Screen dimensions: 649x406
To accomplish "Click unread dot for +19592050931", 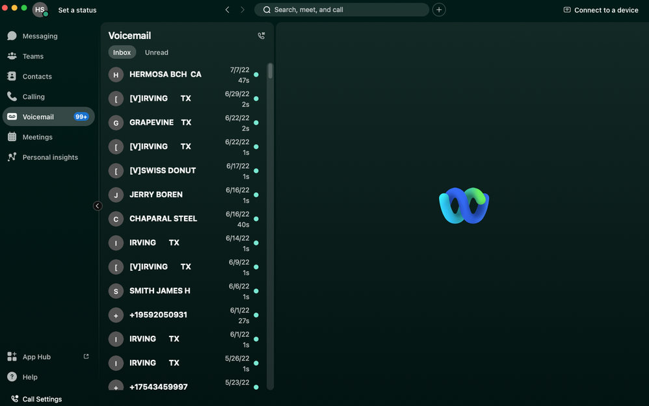I will coord(256,315).
